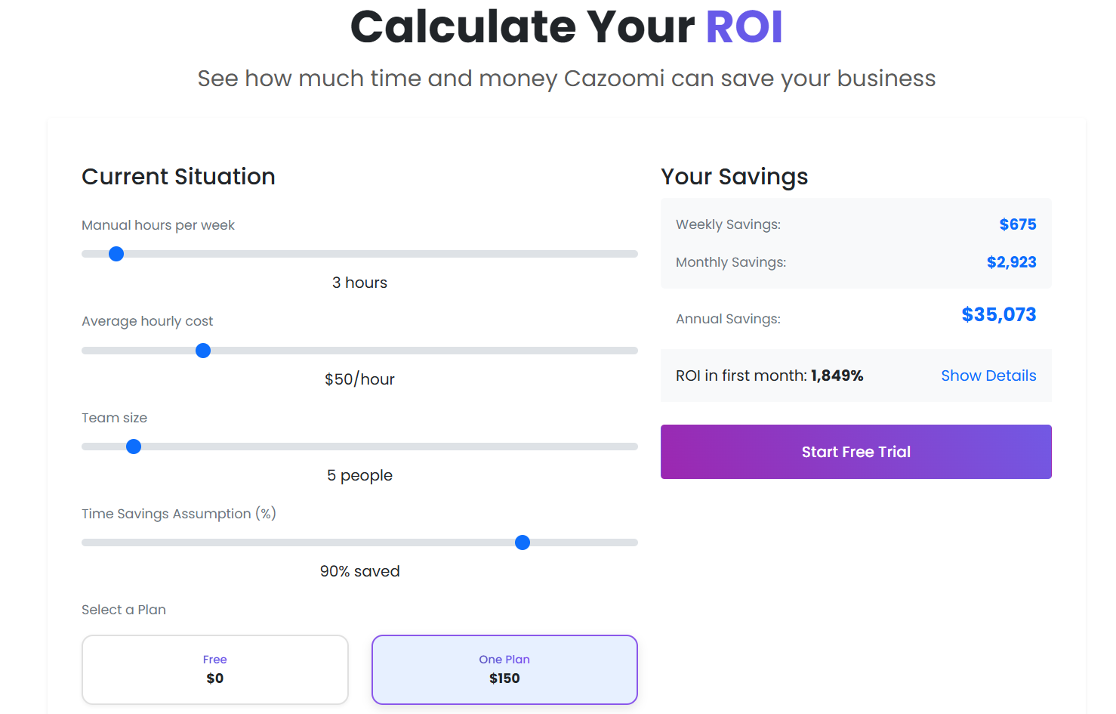Screen dimensions: 1116x714
Task: Choose the One Plan $150 option
Action: coord(504,669)
